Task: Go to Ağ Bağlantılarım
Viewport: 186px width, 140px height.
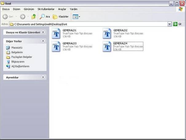Action: pos(20,66)
